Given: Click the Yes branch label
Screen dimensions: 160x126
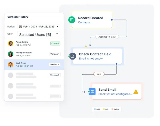Looking at the screenshot, I should point(99,74).
